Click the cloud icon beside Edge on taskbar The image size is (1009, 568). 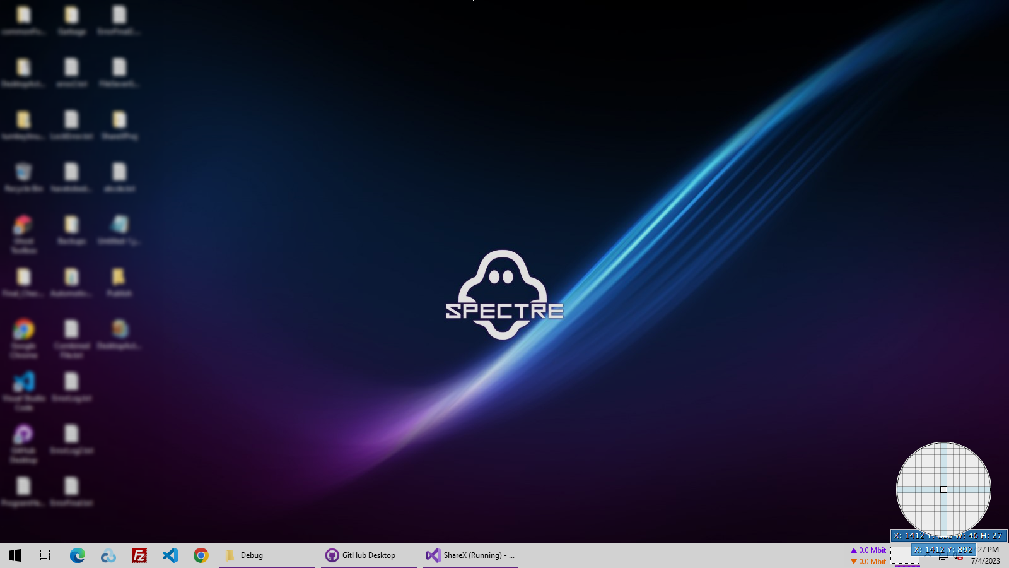pos(108,555)
